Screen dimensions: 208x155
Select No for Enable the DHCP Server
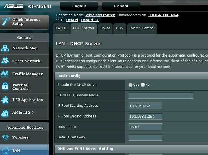(143, 85)
